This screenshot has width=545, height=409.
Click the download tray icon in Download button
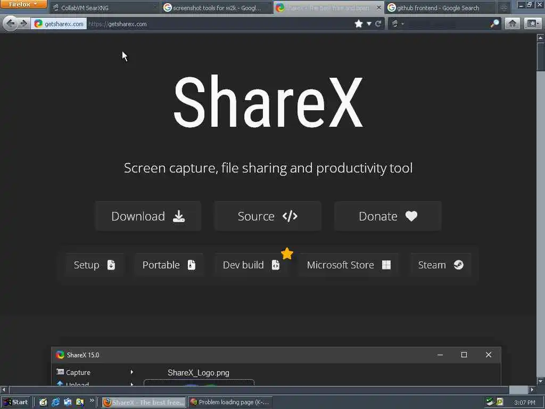point(179,216)
